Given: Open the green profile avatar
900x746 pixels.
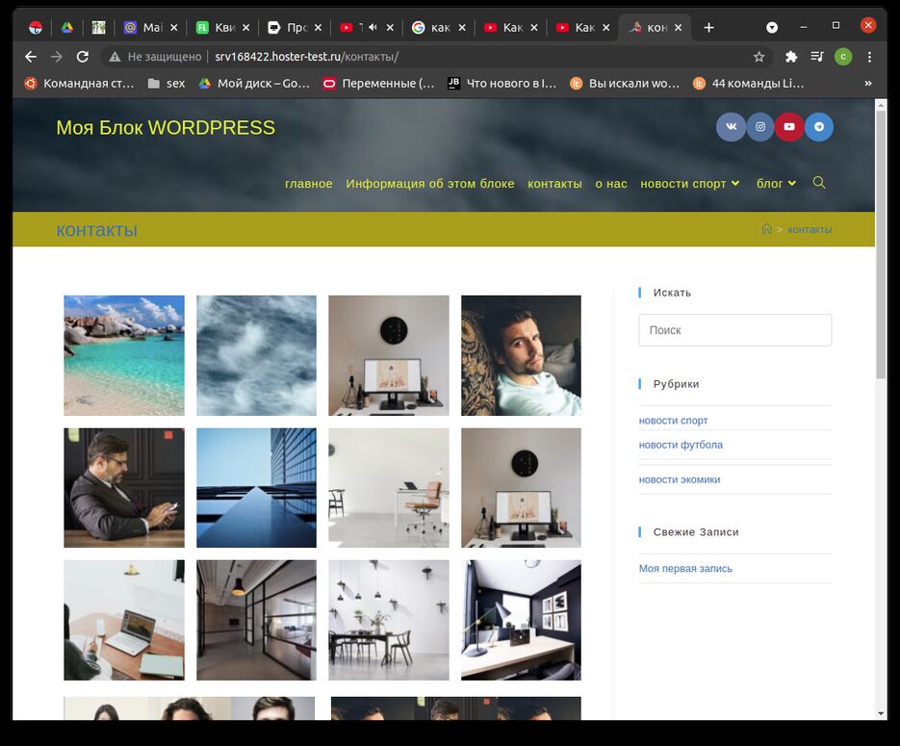Looking at the screenshot, I should pos(843,57).
